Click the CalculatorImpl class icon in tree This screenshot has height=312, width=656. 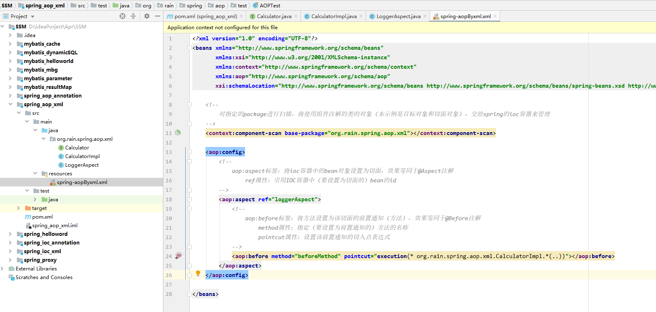point(61,156)
